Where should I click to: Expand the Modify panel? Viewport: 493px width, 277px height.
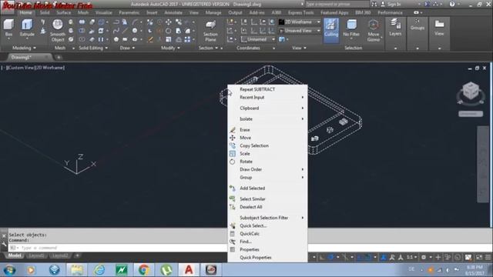(170, 48)
